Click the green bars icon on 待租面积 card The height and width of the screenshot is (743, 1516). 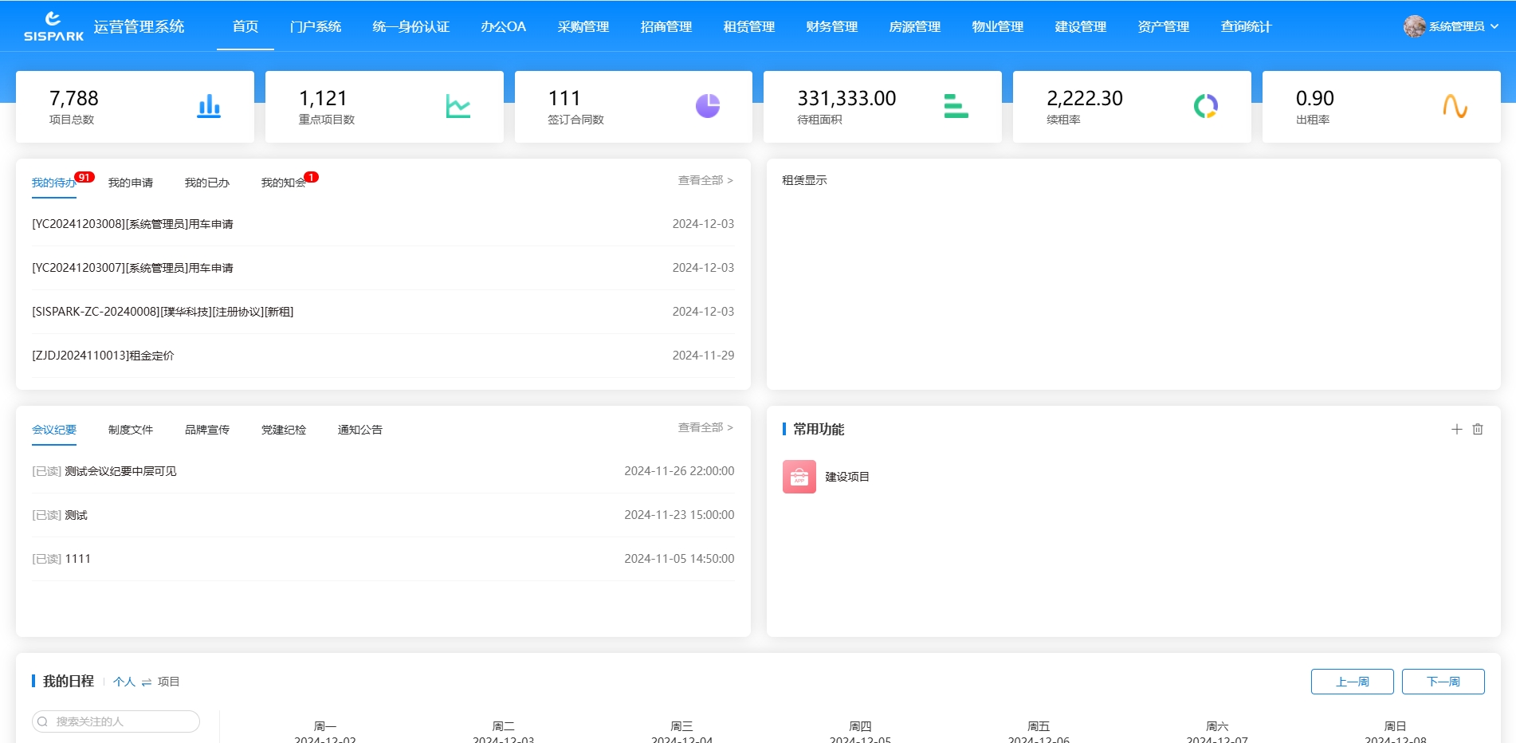(956, 106)
